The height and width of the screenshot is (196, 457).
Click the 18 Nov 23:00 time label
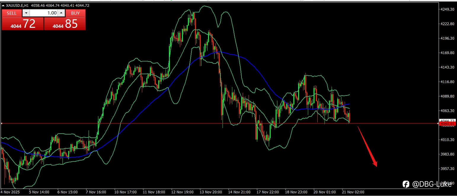[296, 192]
